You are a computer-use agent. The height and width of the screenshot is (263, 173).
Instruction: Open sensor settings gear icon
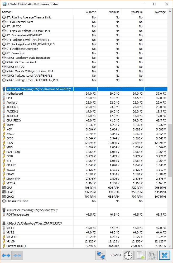152,255
